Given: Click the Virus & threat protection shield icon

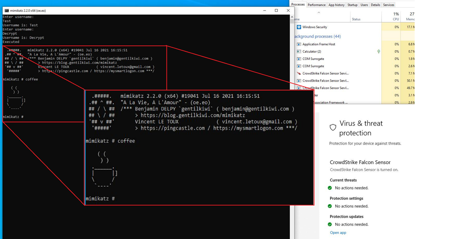Looking at the screenshot, I should click(x=333, y=128).
